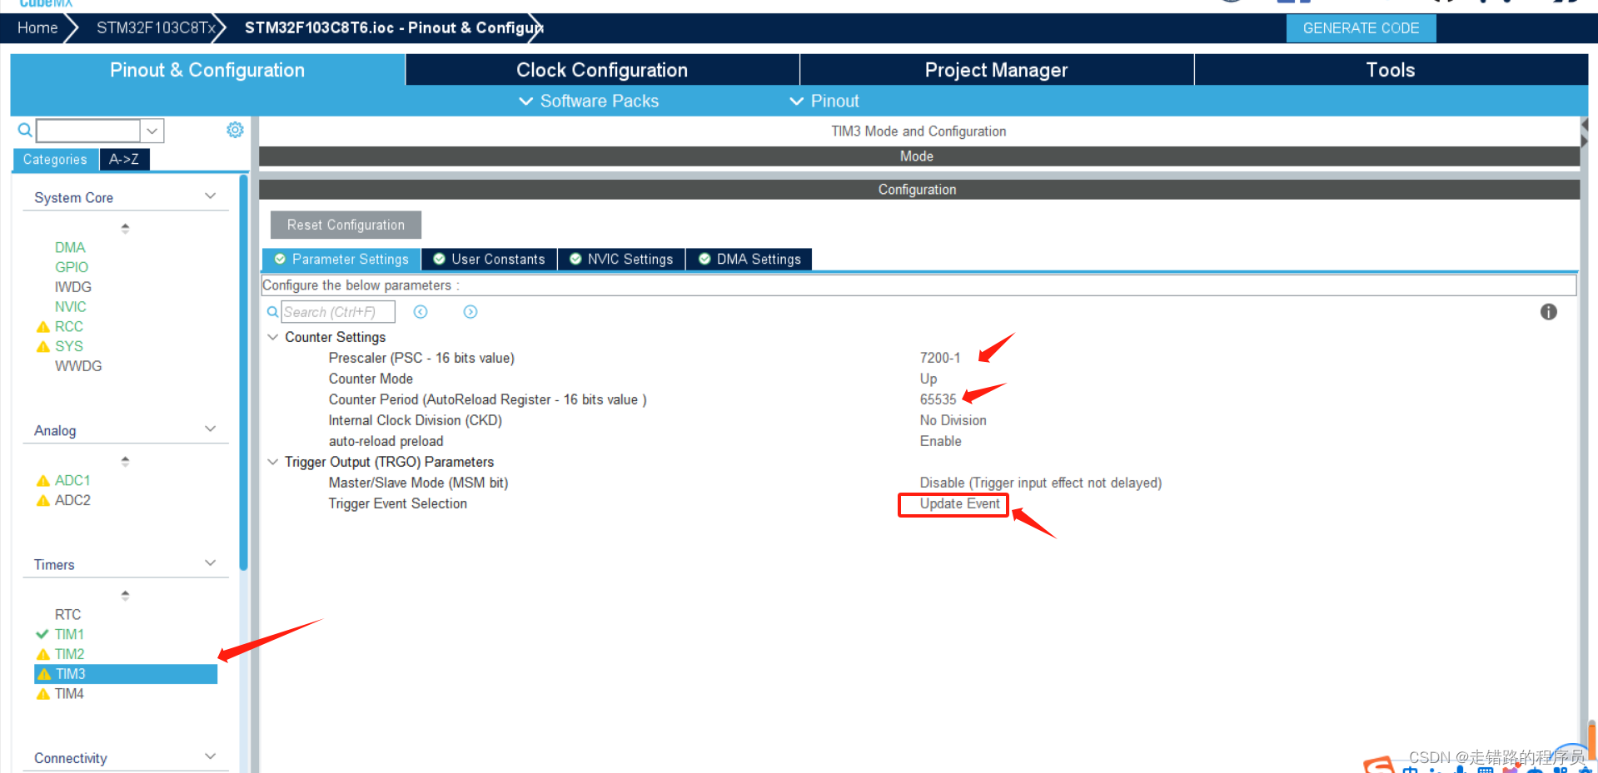Viewport: 1598px width, 773px height.
Task: Click sort arrows under Analog category
Action: [x=125, y=461]
